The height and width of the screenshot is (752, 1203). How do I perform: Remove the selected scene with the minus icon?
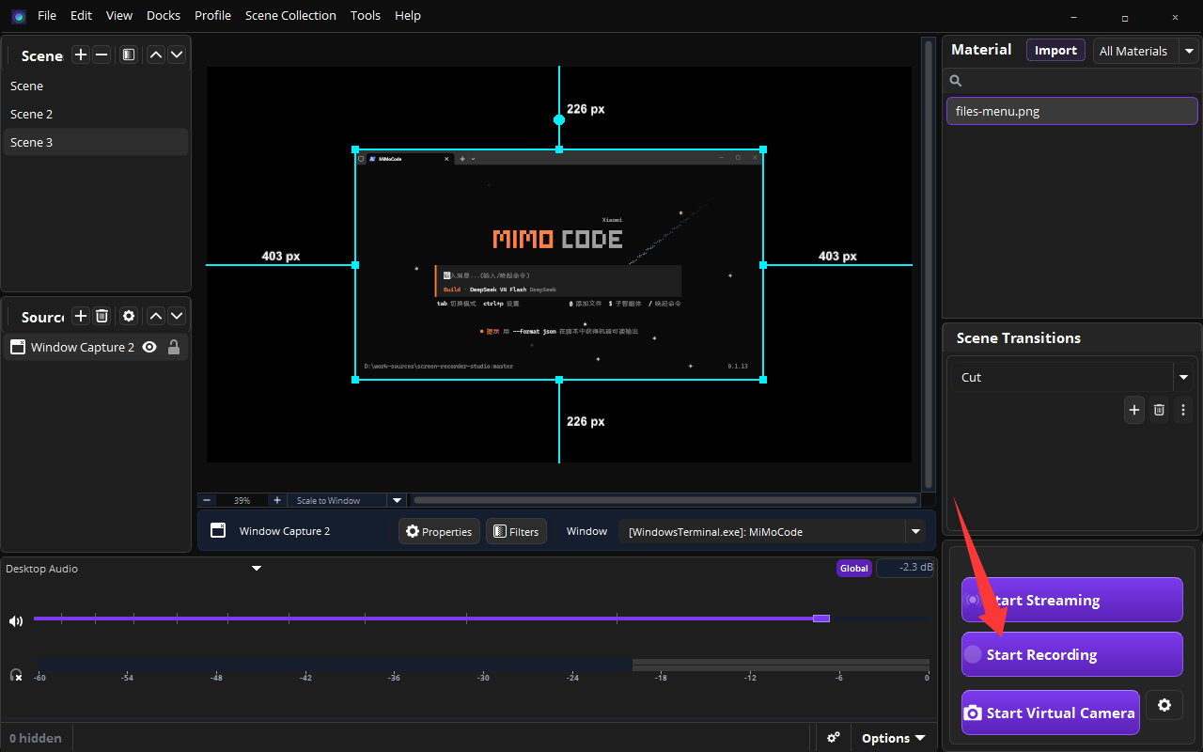coord(102,55)
